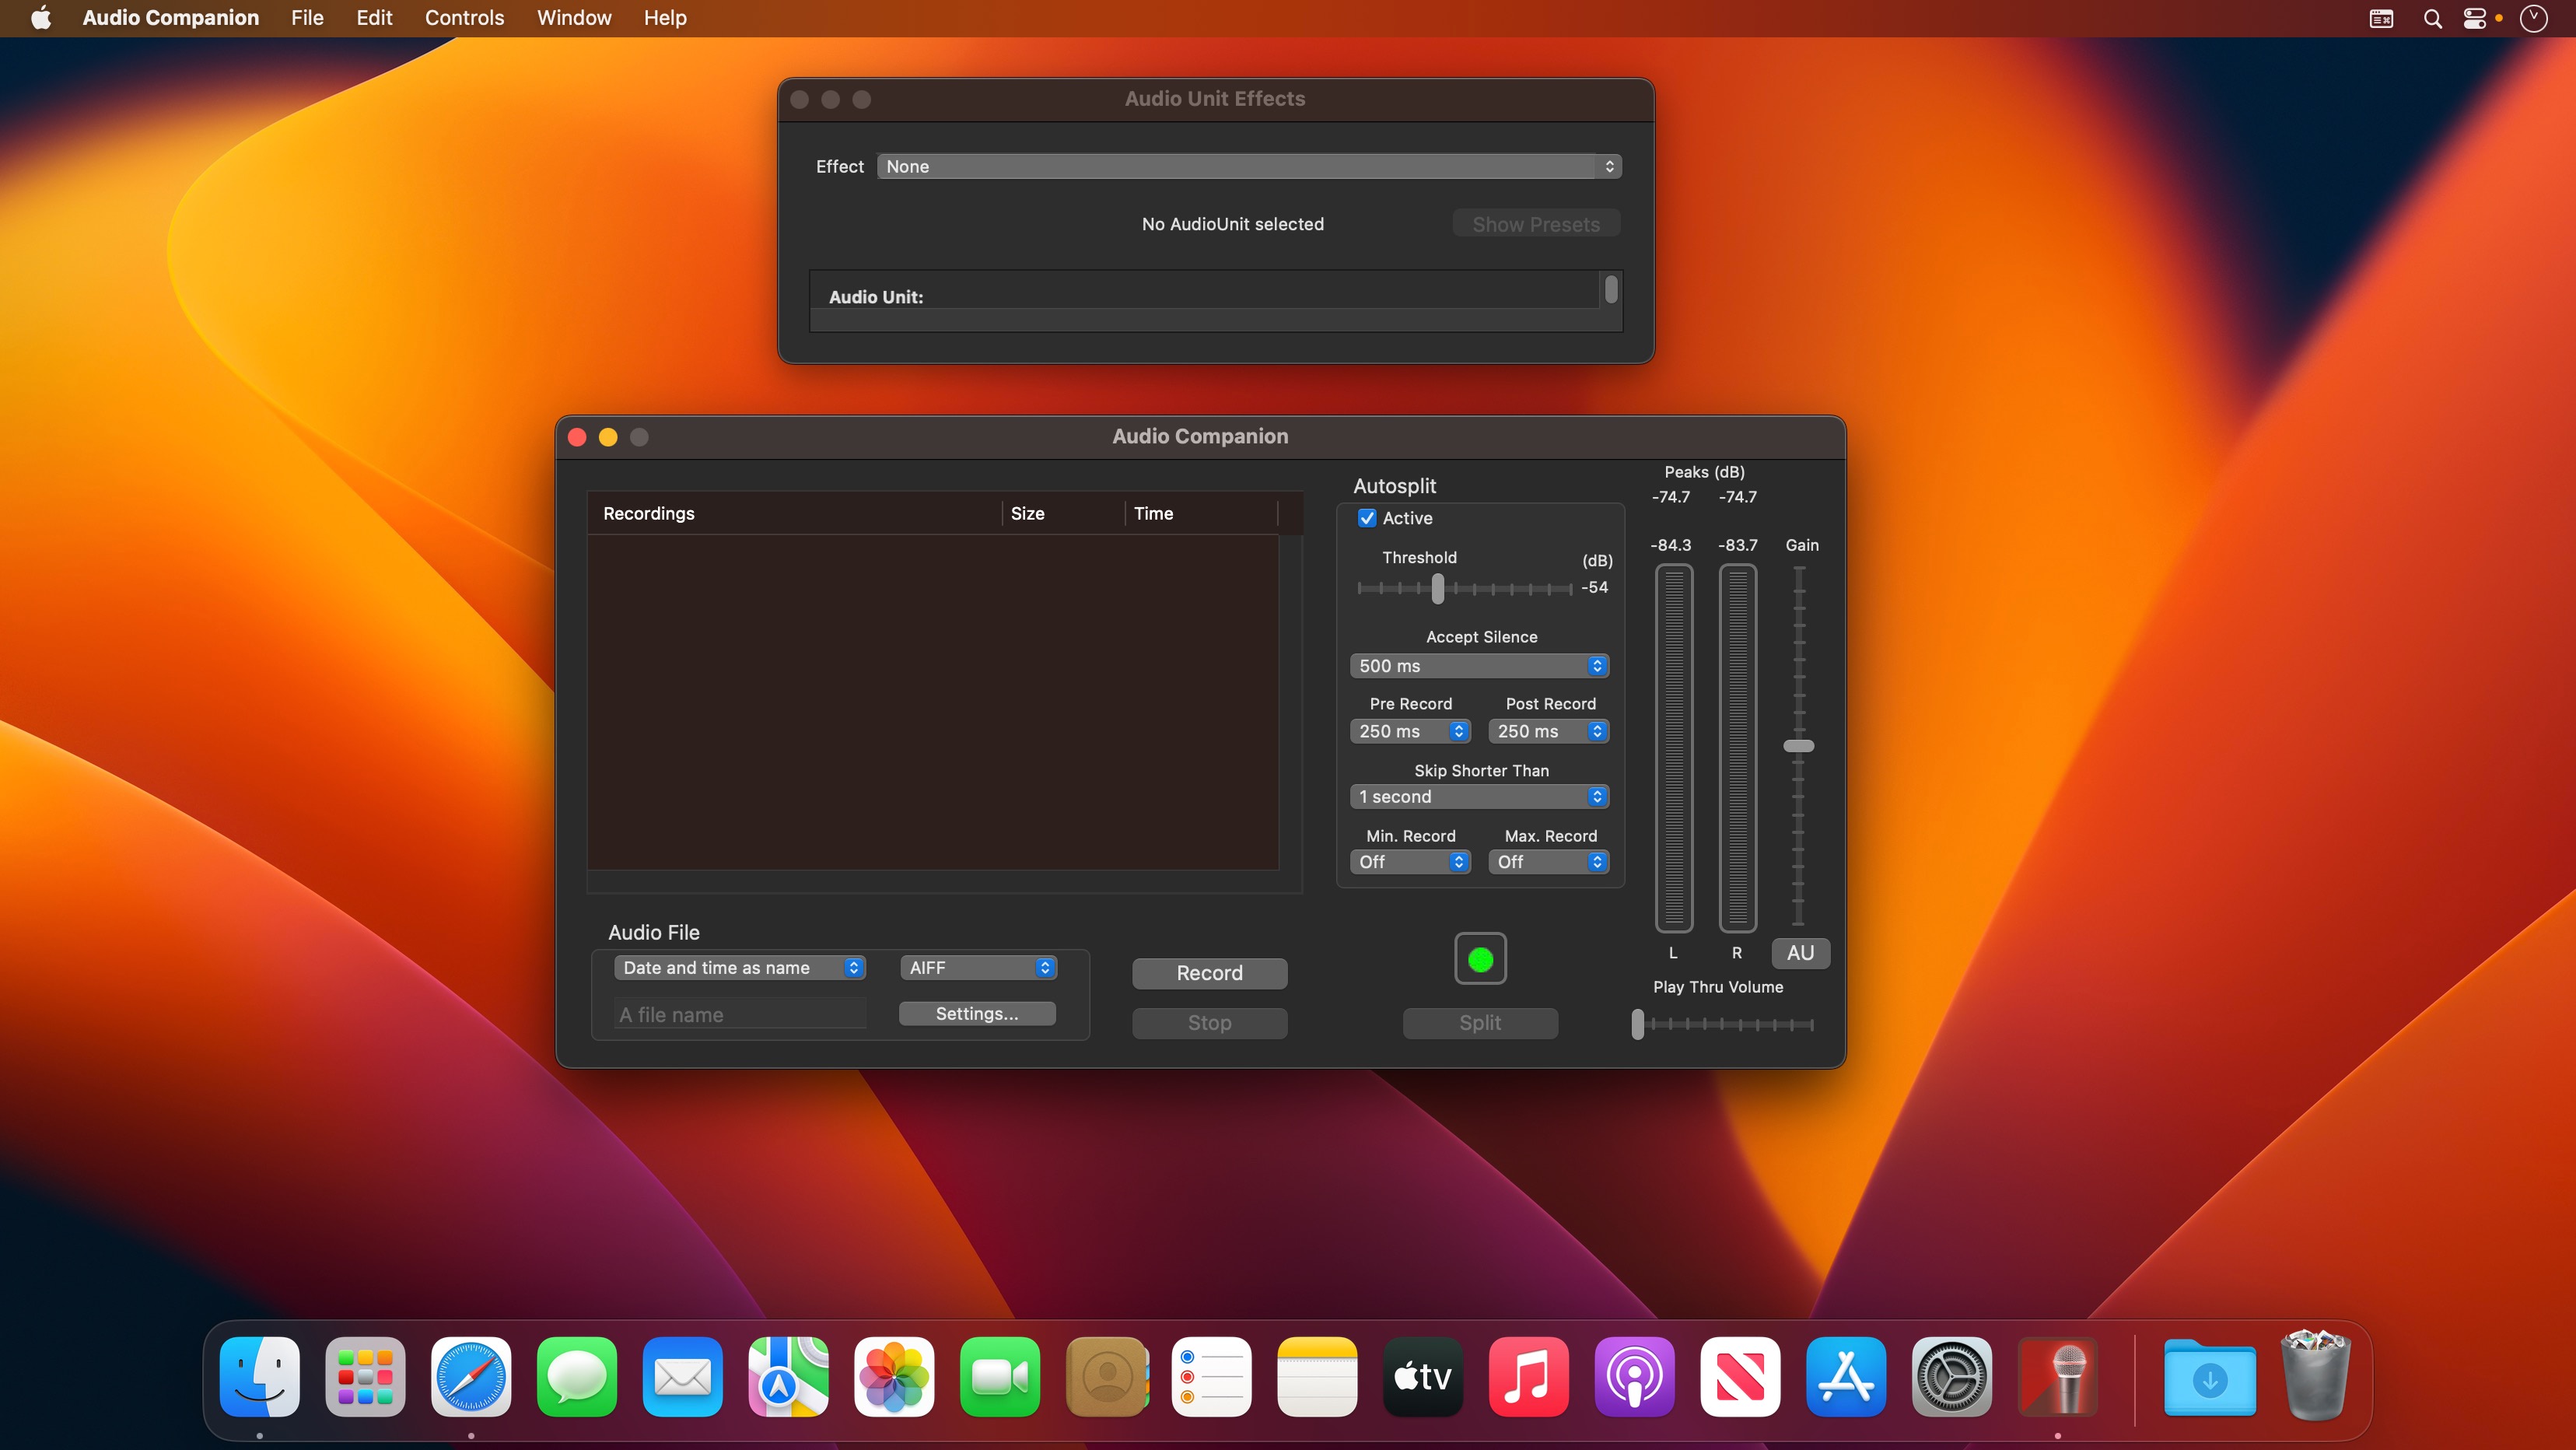Open Notes app in the dock
The width and height of the screenshot is (2576, 1450).
[x=1318, y=1377]
